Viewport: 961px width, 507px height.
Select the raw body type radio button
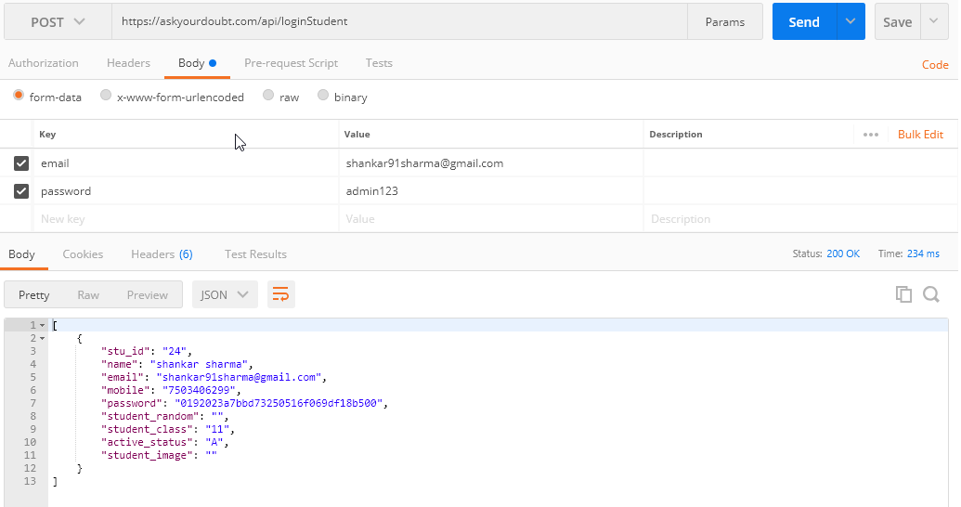(x=267, y=95)
